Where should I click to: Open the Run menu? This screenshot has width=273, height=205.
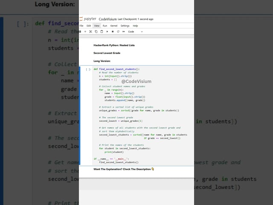(x=105, y=26)
